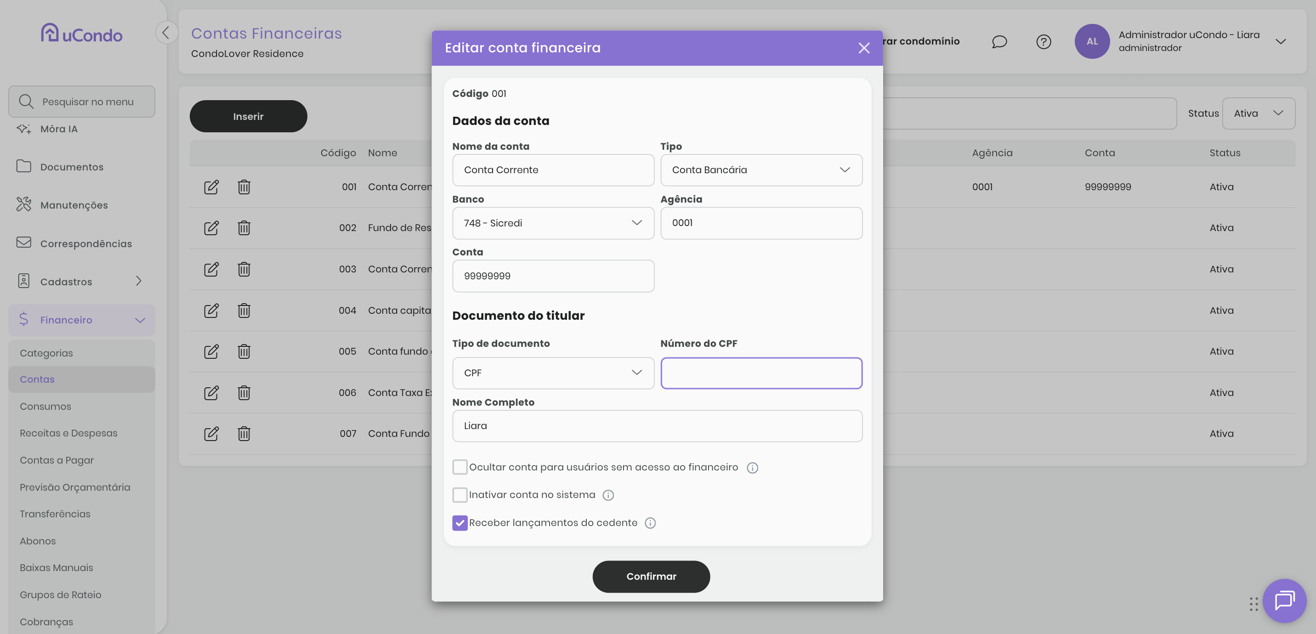Screen dimensions: 1316x634
Task: Collapse the sidebar with the back arrow
Action: point(166,33)
